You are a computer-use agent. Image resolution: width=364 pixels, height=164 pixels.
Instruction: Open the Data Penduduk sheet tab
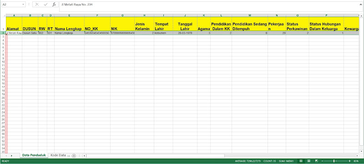tap(34, 155)
